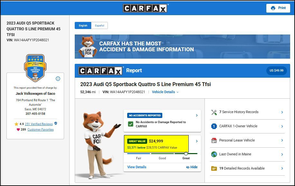The width and height of the screenshot is (295, 186).
Task: Click the Last Owned globe icon
Action: [x=214, y=154]
